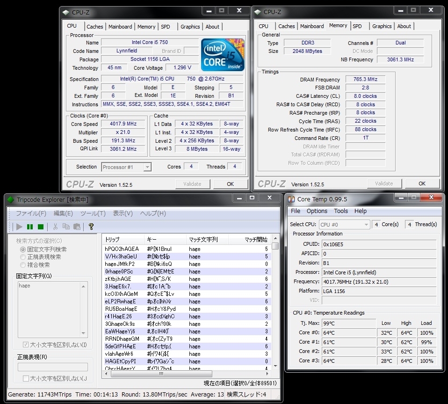Click OK in the right CPU-Z window
This screenshot has height=404, width=448.
pos(422,184)
